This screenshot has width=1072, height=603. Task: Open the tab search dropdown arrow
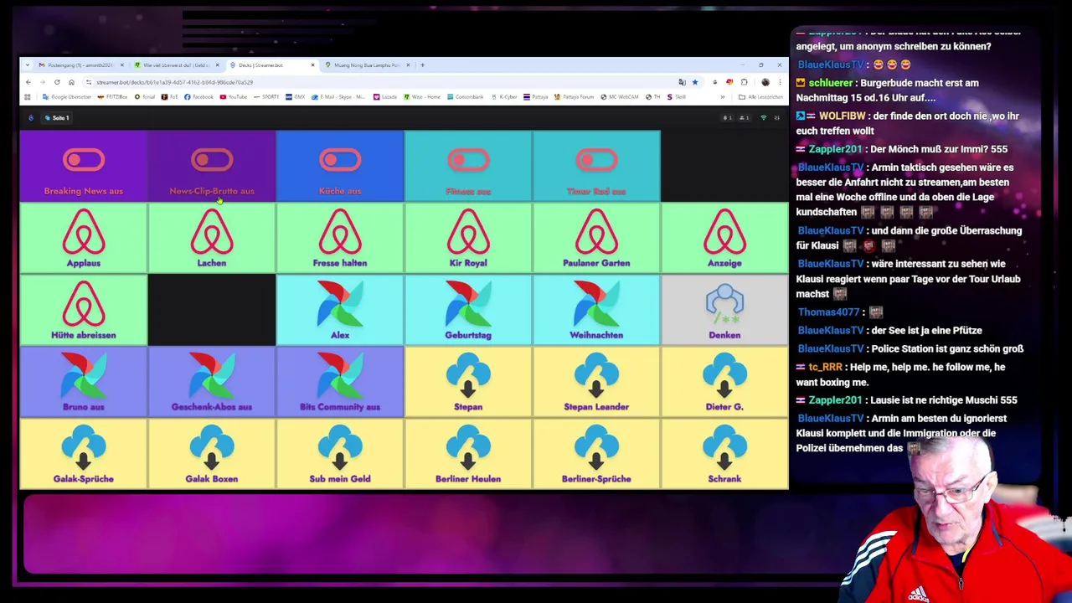pyautogui.click(x=27, y=64)
